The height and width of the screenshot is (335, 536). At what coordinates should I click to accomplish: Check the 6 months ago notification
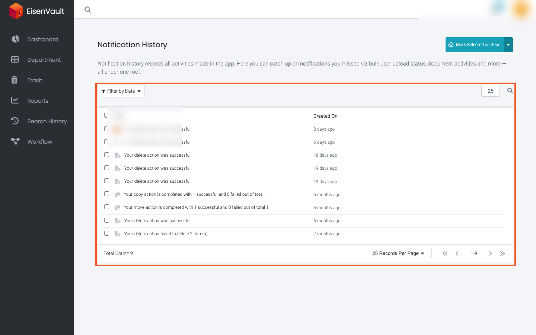pos(106,220)
